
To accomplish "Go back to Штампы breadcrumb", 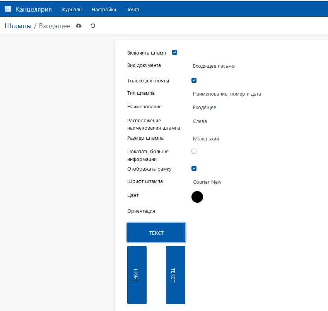I will (18, 26).
